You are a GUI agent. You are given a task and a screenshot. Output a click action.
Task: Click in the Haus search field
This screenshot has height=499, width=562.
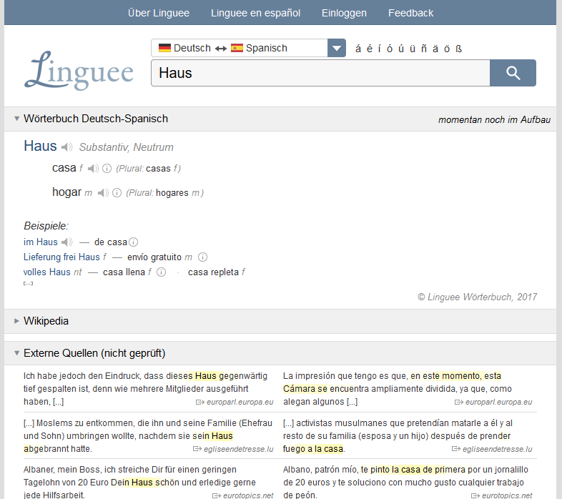pyautogui.click(x=320, y=73)
